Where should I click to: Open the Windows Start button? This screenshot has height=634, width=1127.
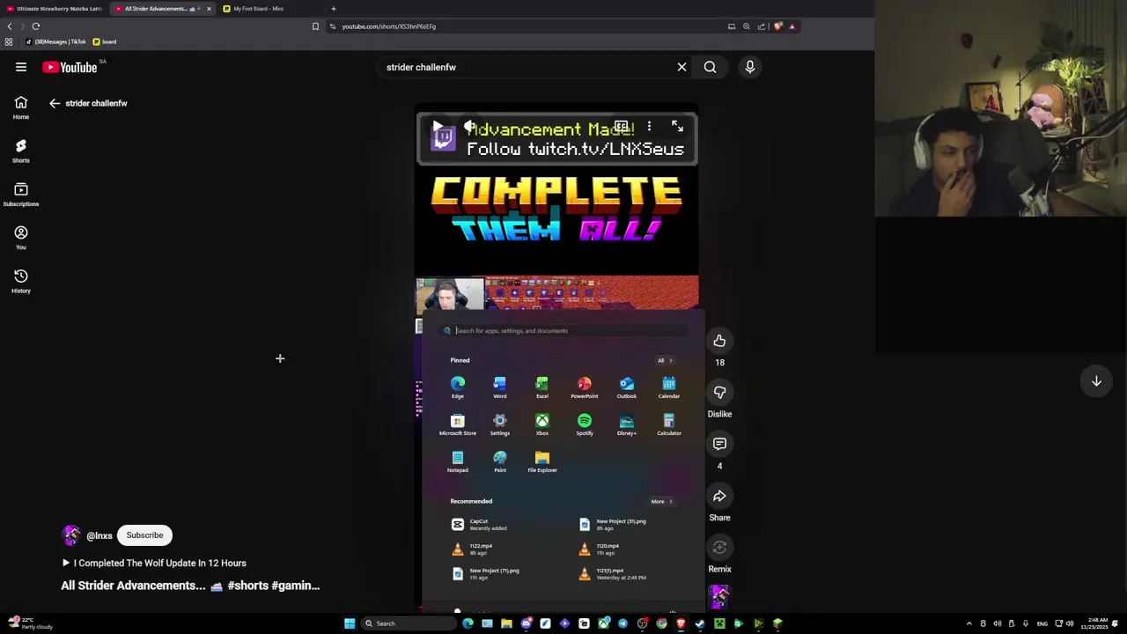pos(350,623)
